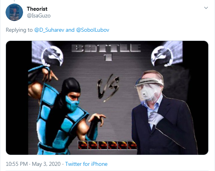Click the right dragon logo in the image
The image size is (215, 171).
tap(161, 56)
